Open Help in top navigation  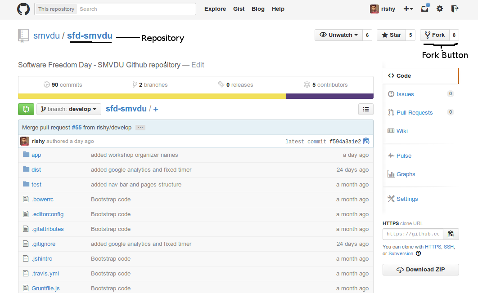click(278, 9)
